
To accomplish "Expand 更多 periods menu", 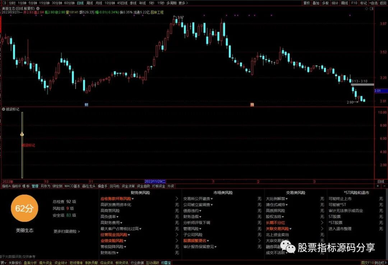I will click(183, 3).
